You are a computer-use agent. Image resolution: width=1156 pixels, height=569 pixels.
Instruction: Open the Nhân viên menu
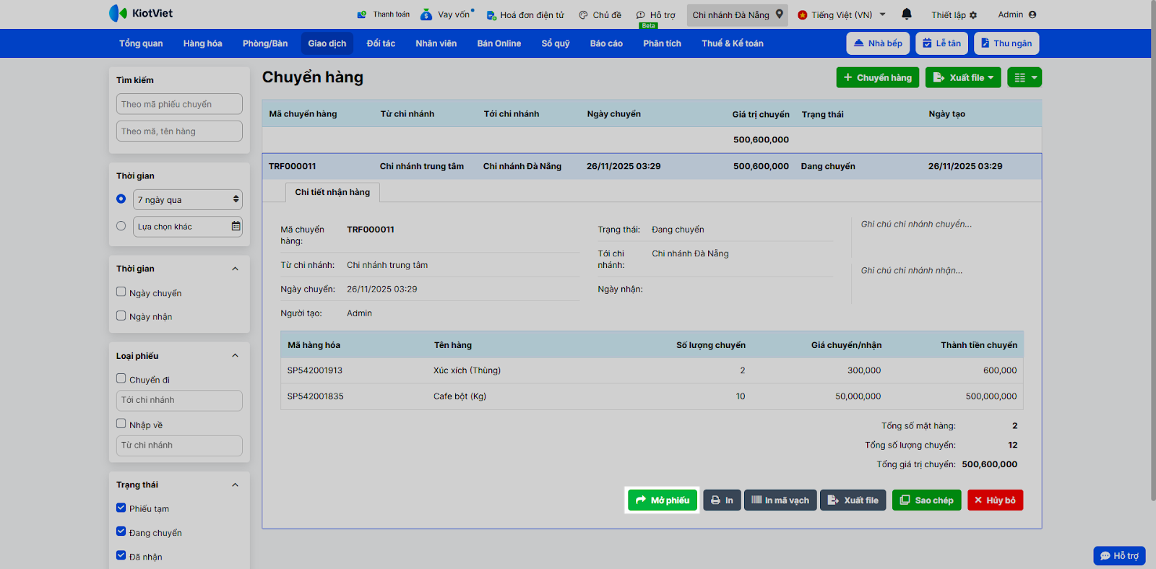[x=436, y=43]
